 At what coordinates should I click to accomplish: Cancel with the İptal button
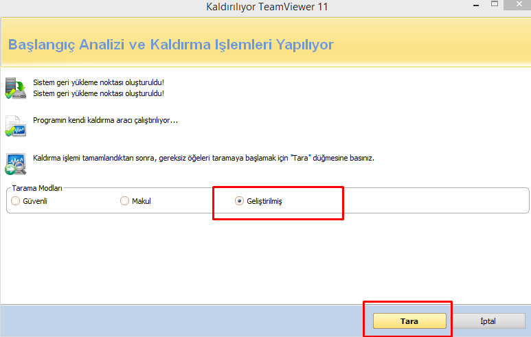488,321
